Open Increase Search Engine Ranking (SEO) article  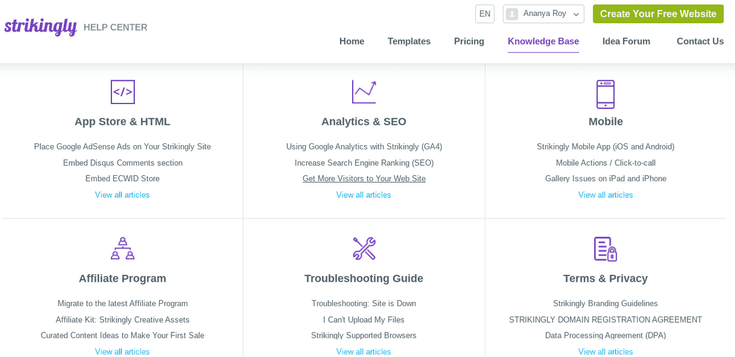(x=364, y=163)
